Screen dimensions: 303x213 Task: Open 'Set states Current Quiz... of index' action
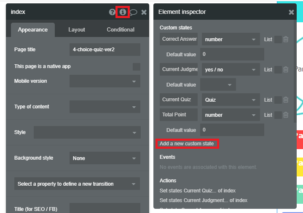pos(198,191)
